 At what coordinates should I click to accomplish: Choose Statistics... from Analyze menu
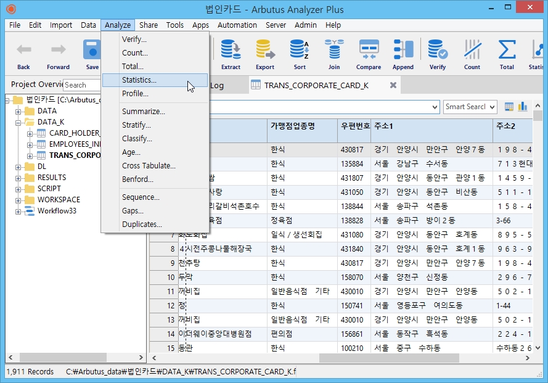[x=155, y=80]
